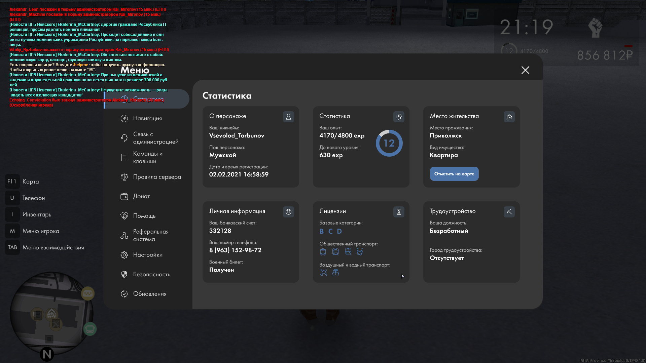The image size is (646, 363).
Task: Open Реферальная система section
Action: (x=150, y=235)
